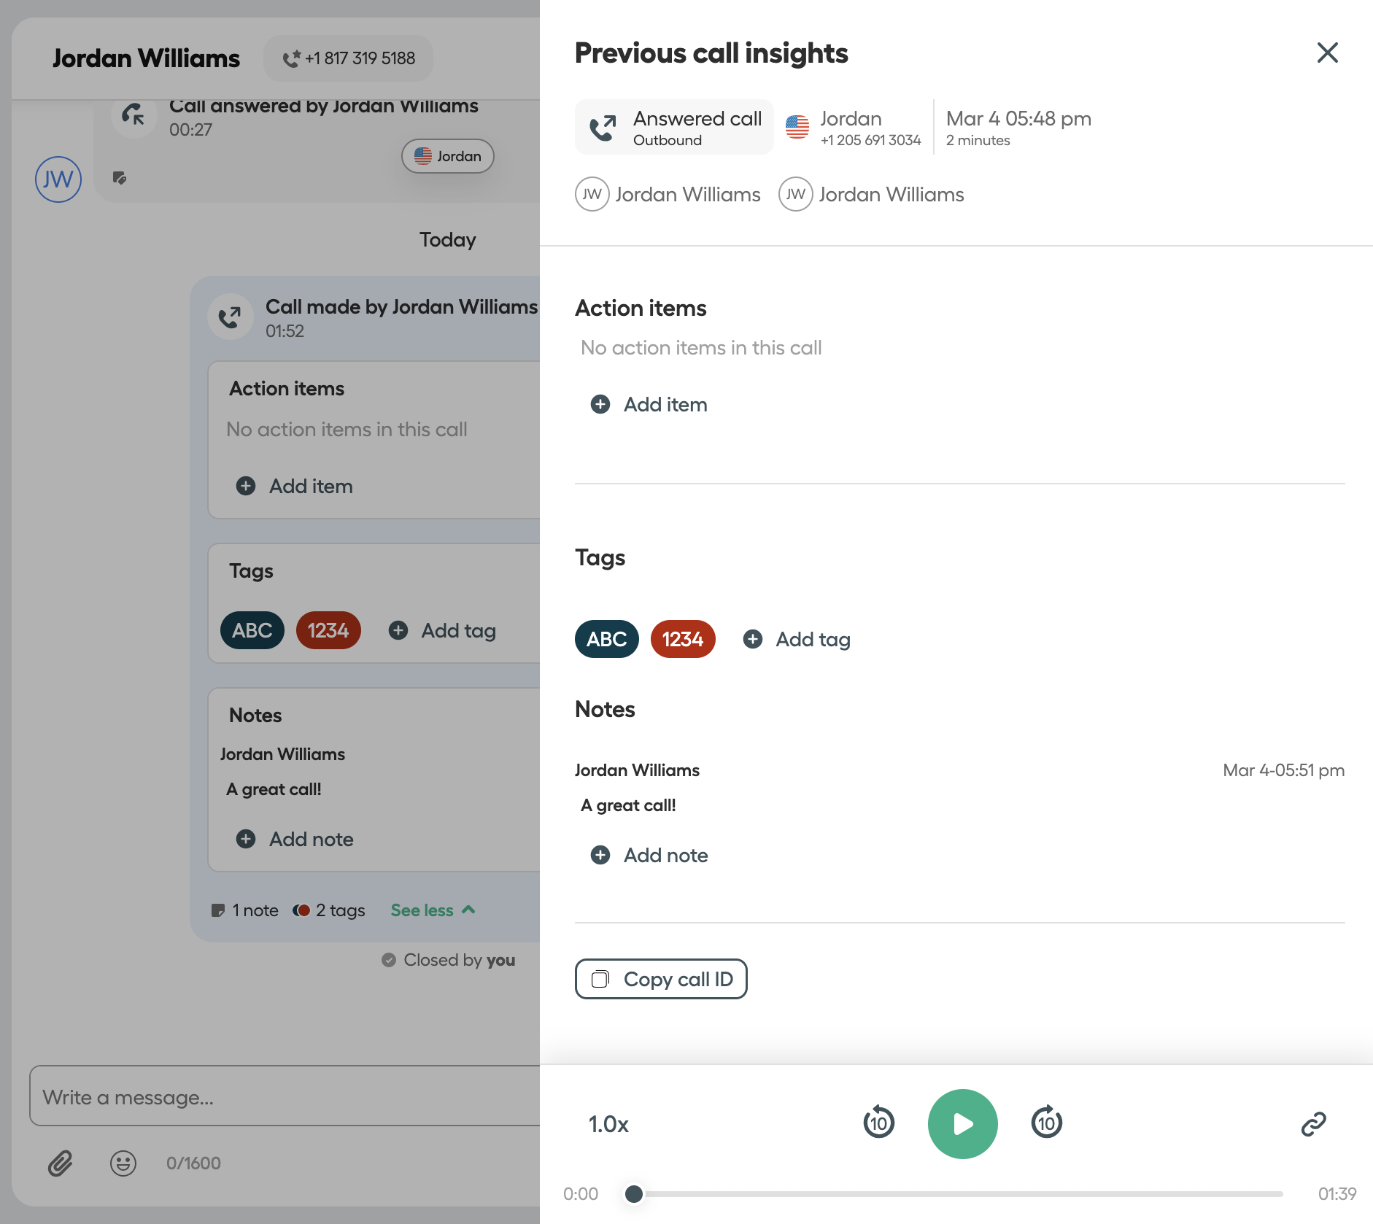Add item under Action items in panel
Viewport: 1373px width, 1224px height.
649,404
